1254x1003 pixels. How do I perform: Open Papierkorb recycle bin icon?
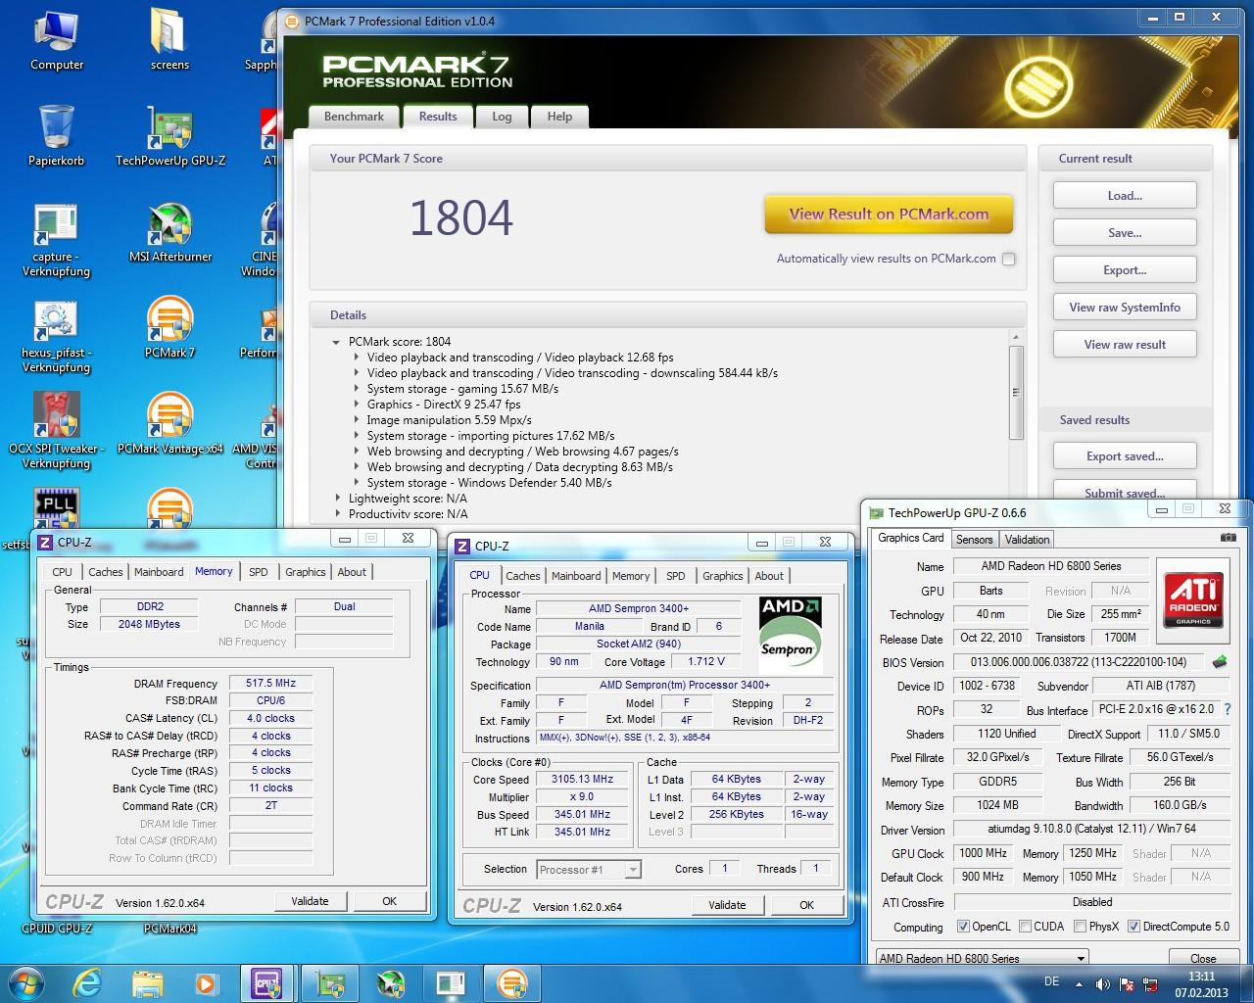coord(57,136)
